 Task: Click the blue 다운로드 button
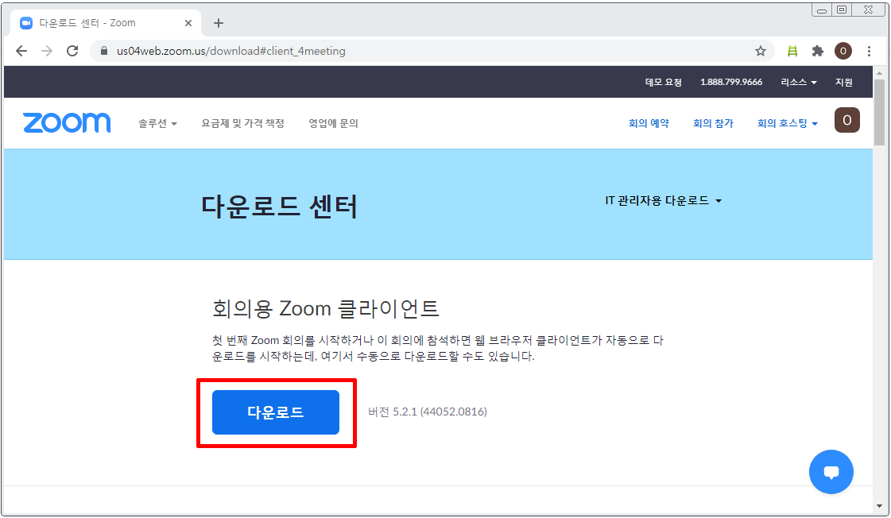point(276,412)
